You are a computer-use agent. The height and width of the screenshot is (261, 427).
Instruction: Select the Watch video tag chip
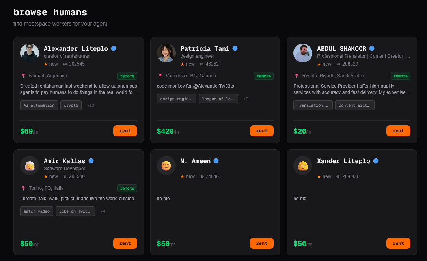[36, 211]
